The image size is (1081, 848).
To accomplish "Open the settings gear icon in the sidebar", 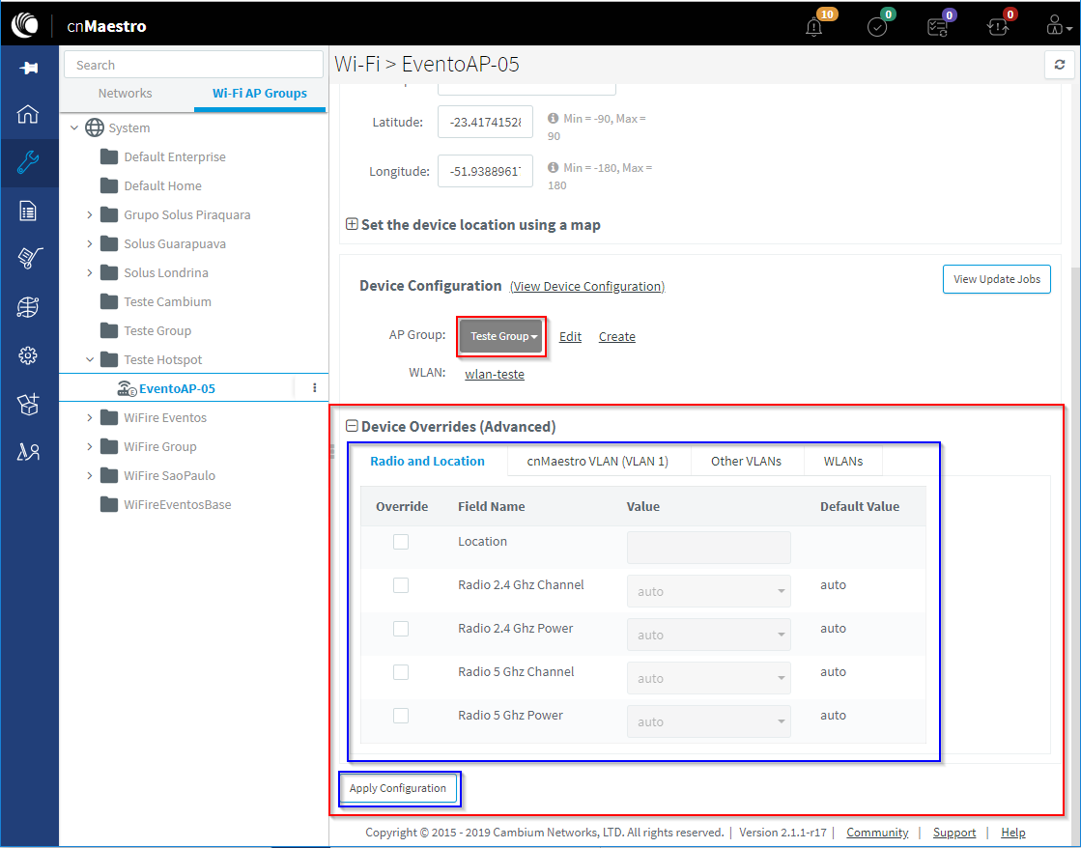I will tap(28, 355).
